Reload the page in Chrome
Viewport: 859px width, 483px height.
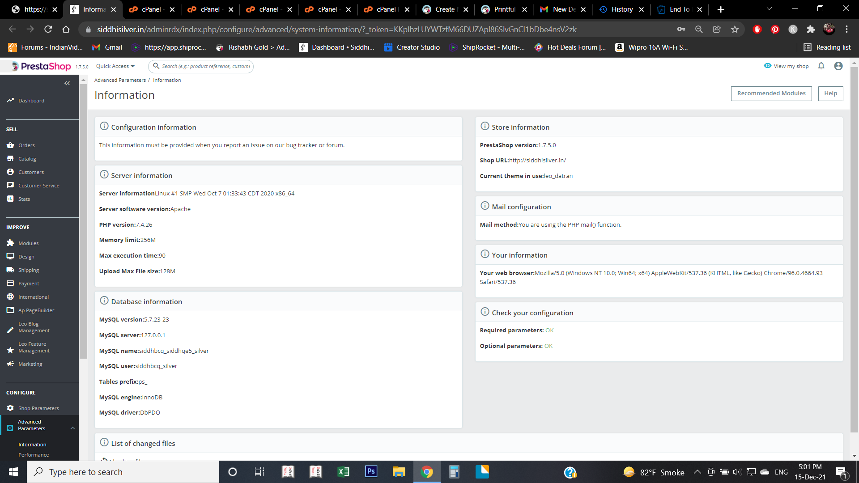pyautogui.click(x=48, y=29)
